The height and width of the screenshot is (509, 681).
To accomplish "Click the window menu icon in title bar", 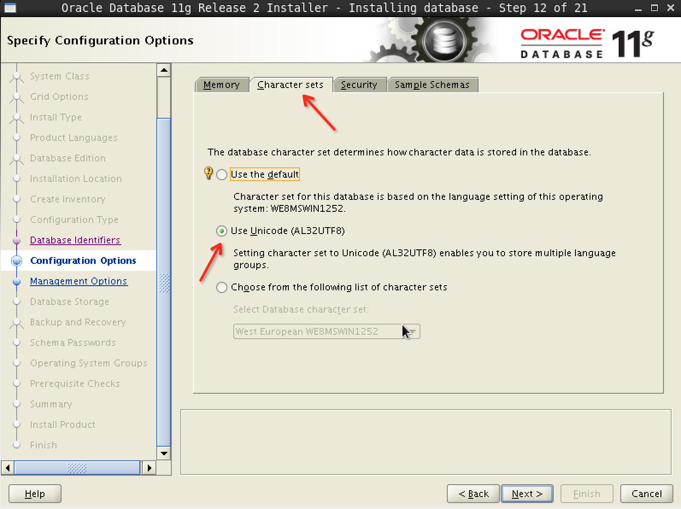I will pyautogui.click(x=9, y=8).
